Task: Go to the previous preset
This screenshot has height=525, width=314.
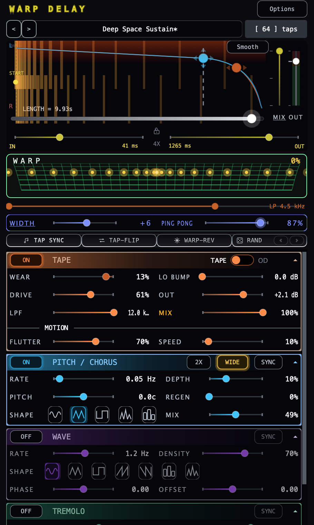Action: (14, 29)
